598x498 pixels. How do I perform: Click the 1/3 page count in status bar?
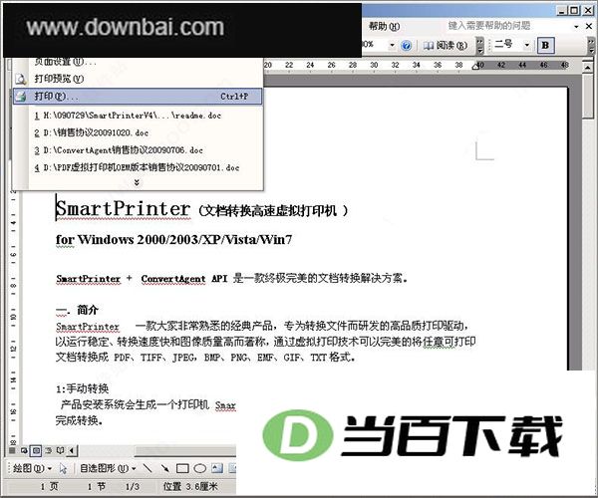click(x=133, y=487)
